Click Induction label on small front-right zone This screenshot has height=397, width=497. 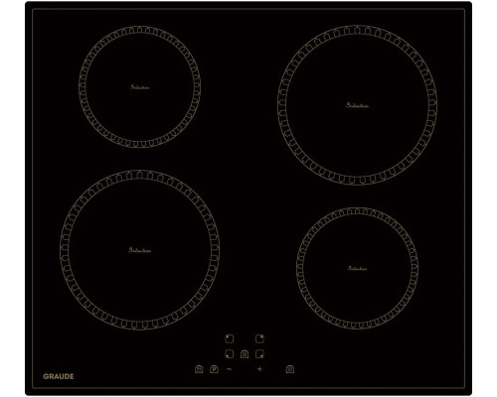tap(357, 268)
